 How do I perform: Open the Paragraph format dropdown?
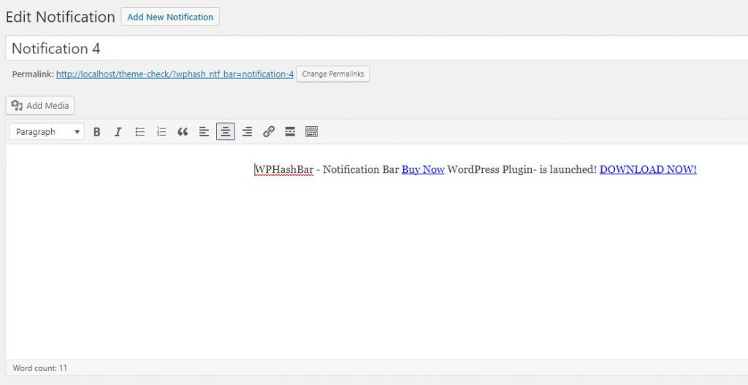point(47,132)
